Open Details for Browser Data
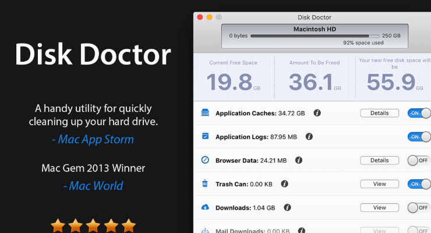This screenshot has height=233, width=431. [x=379, y=160]
